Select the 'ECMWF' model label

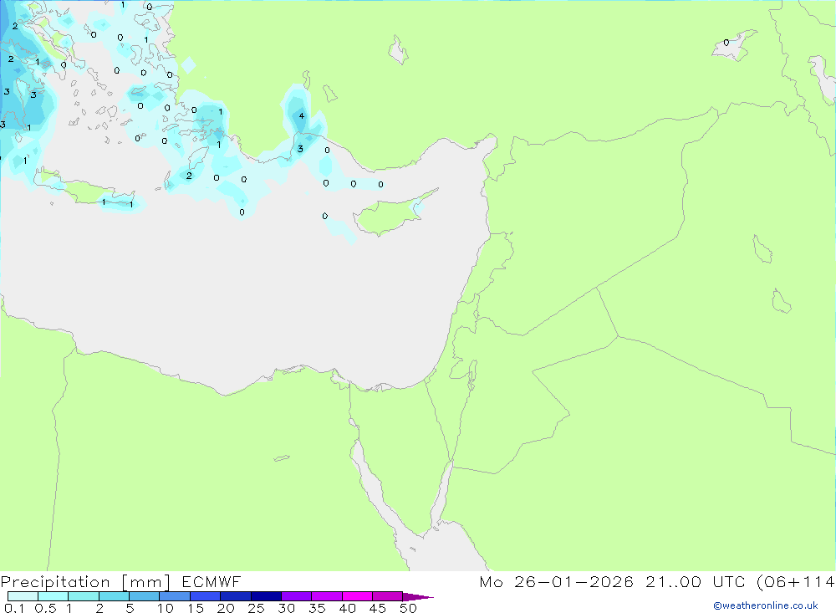coord(212,581)
